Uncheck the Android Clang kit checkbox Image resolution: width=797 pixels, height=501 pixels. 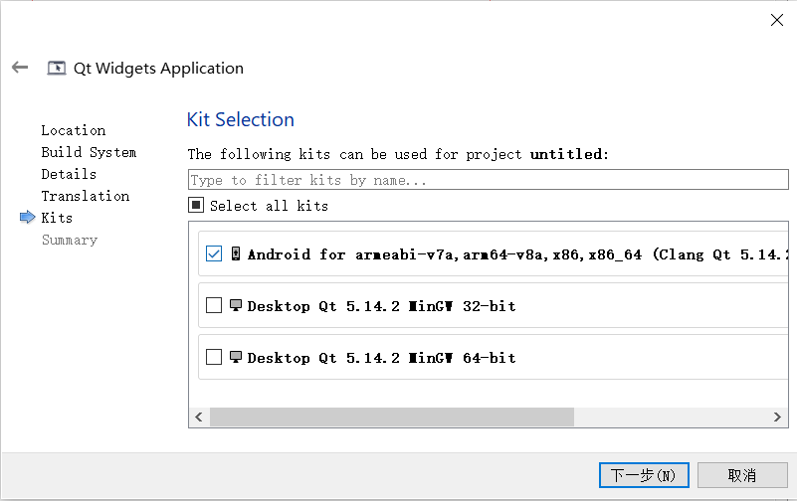click(214, 253)
